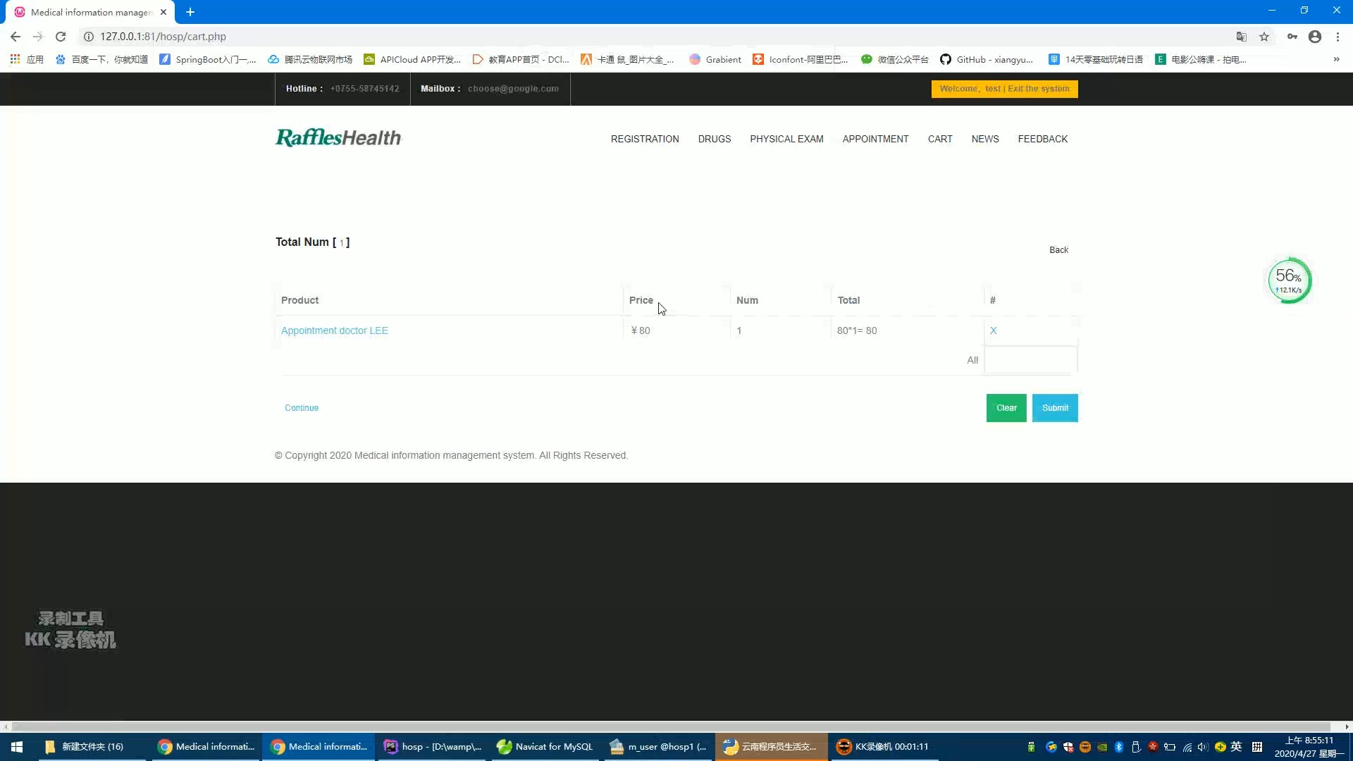Open the NEWS menu
Screen dimensions: 1353x761
tap(985, 139)
